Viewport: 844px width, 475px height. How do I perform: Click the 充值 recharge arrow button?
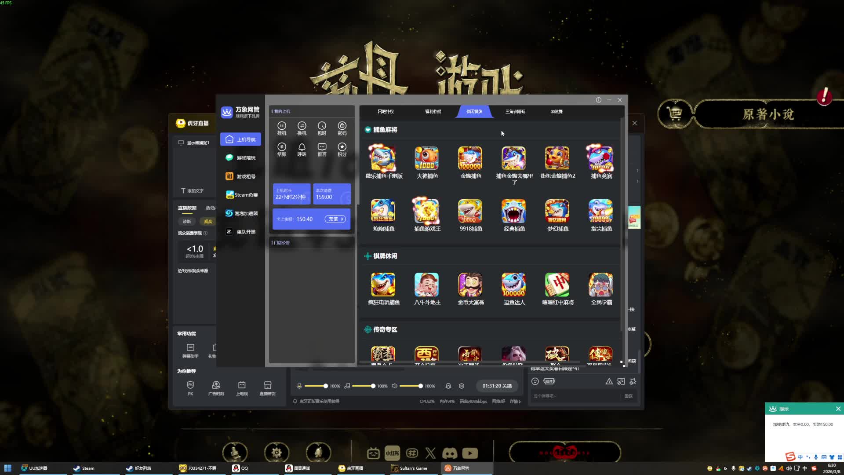[x=335, y=219]
